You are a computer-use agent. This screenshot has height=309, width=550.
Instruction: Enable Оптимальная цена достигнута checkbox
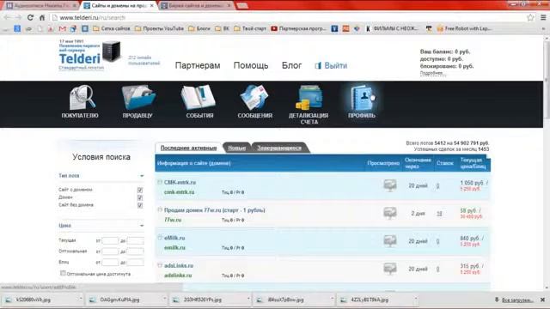coord(63,273)
